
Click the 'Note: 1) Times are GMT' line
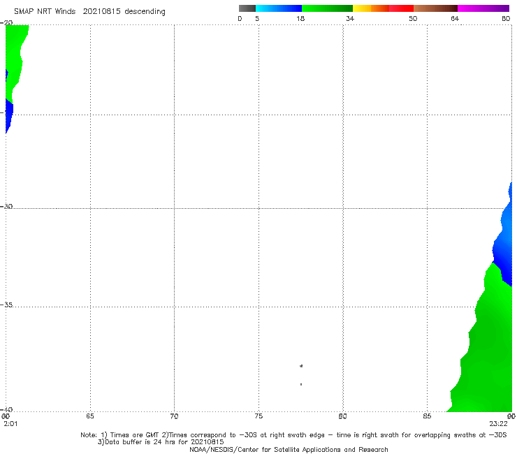point(293,435)
